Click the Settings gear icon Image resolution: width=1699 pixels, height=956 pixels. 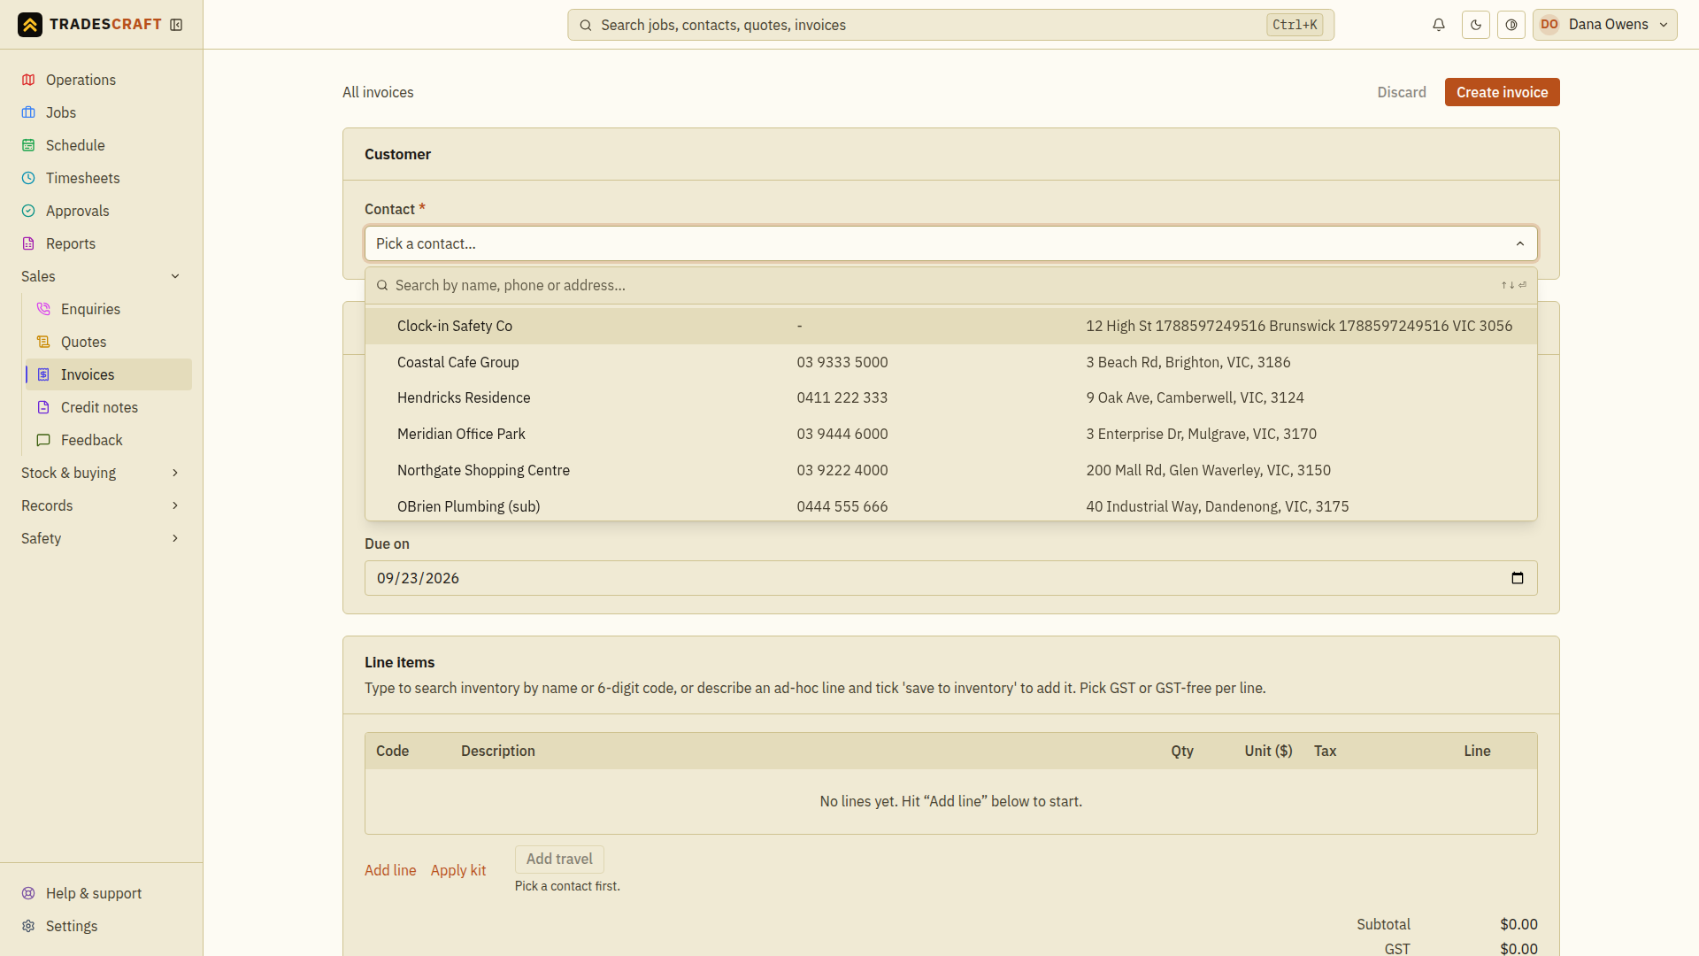28,926
